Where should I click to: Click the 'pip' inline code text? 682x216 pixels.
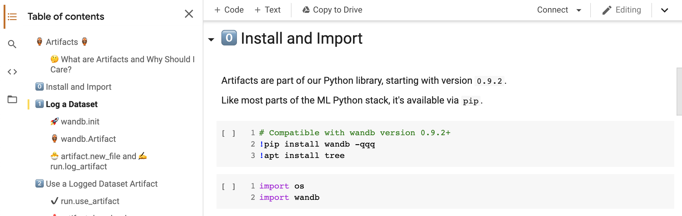(x=471, y=101)
